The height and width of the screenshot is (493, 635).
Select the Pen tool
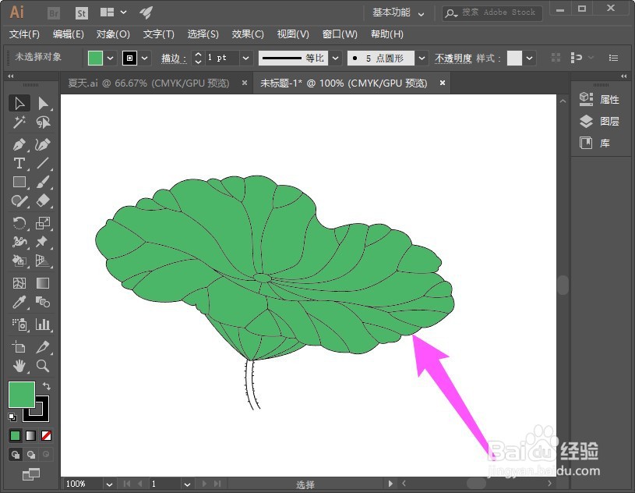click(19, 144)
